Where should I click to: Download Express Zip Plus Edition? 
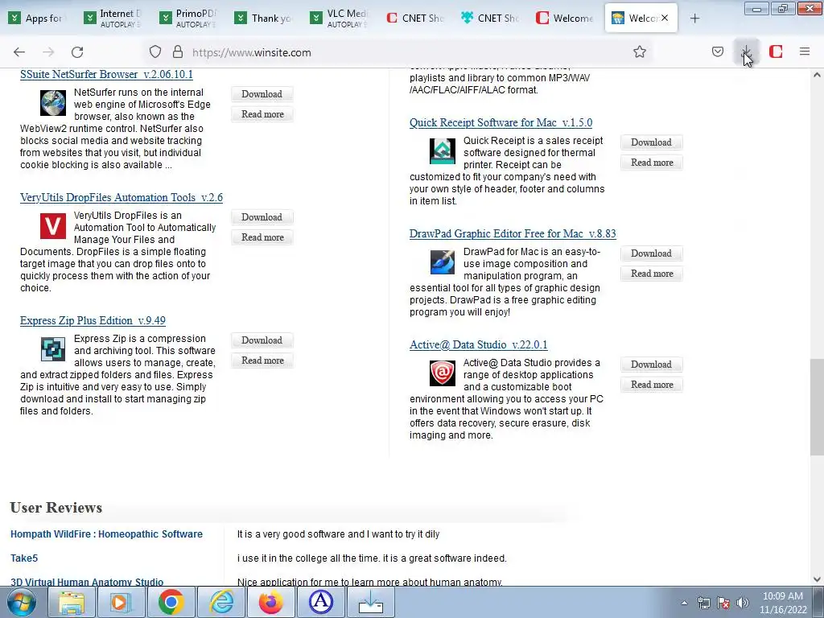pyautogui.click(x=262, y=340)
